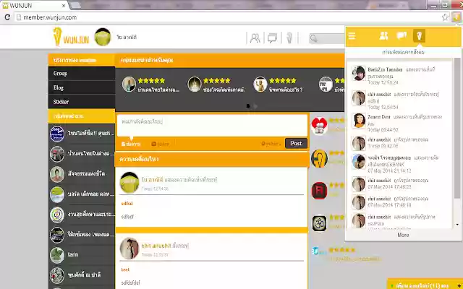Click the notification popup scrollbar
The height and width of the screenshot is (289, 463).
[x=457, y=130]
